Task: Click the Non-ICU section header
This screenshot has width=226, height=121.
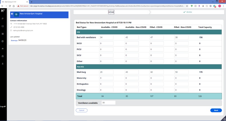Action: coord(149,67)
